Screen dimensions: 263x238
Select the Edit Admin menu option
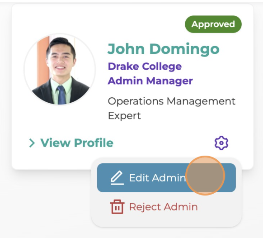point(166,178)
